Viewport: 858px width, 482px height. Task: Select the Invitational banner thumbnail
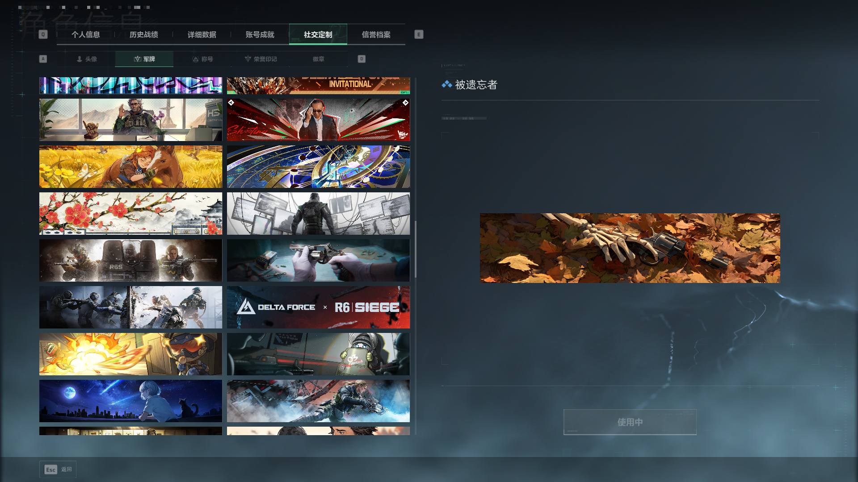coord(318,85)
